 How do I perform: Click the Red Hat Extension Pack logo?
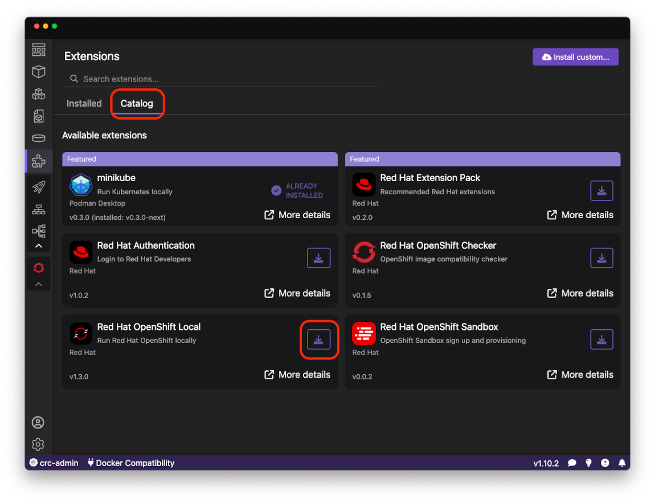tap(363, 185)
